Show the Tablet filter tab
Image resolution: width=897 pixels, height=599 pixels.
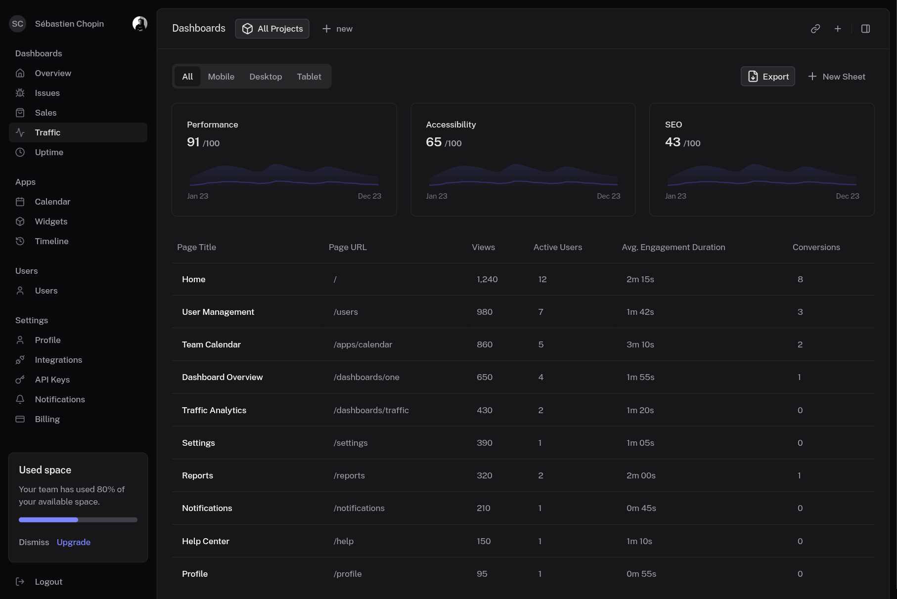309,77
